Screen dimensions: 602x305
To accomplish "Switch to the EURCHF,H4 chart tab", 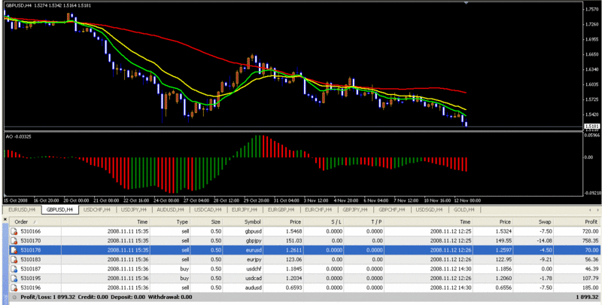I will tap(318, 210).
